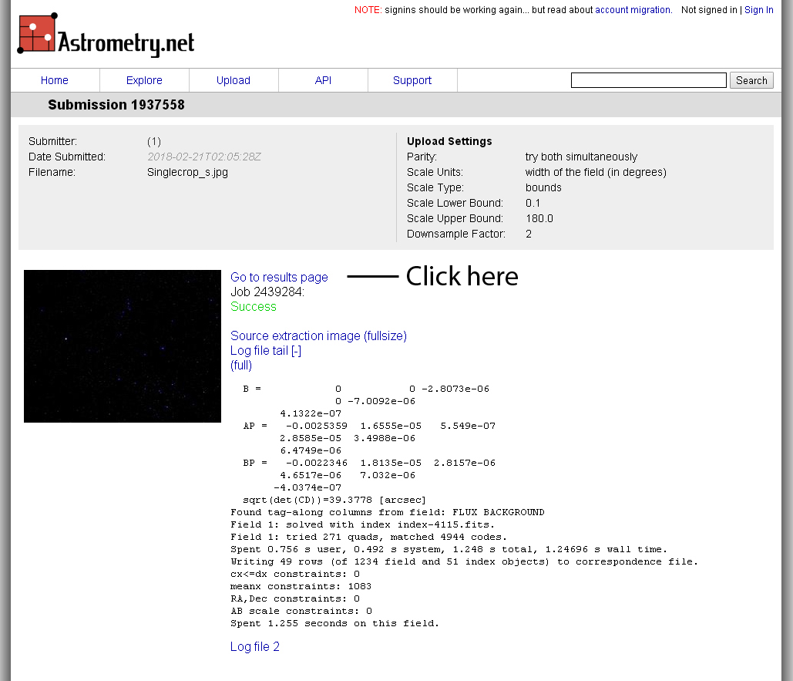Image resolution: width=793 pixels, height=681 pixels.
Task: Open the API page
Action: click(323, 80)
